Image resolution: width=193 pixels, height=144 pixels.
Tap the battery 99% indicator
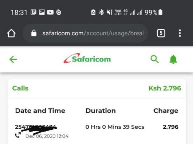(153, 12)
